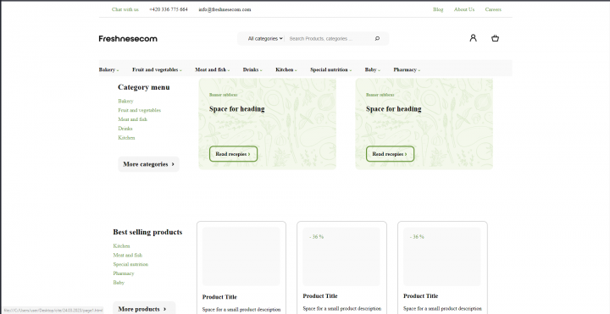This screenshot has width=610, height=314.
Task: Open the About Us page
Action: point(464,9)
